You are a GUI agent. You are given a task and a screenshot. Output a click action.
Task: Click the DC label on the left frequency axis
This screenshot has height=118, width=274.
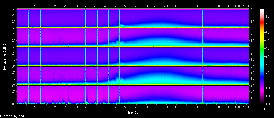click(x=13, y=104)
